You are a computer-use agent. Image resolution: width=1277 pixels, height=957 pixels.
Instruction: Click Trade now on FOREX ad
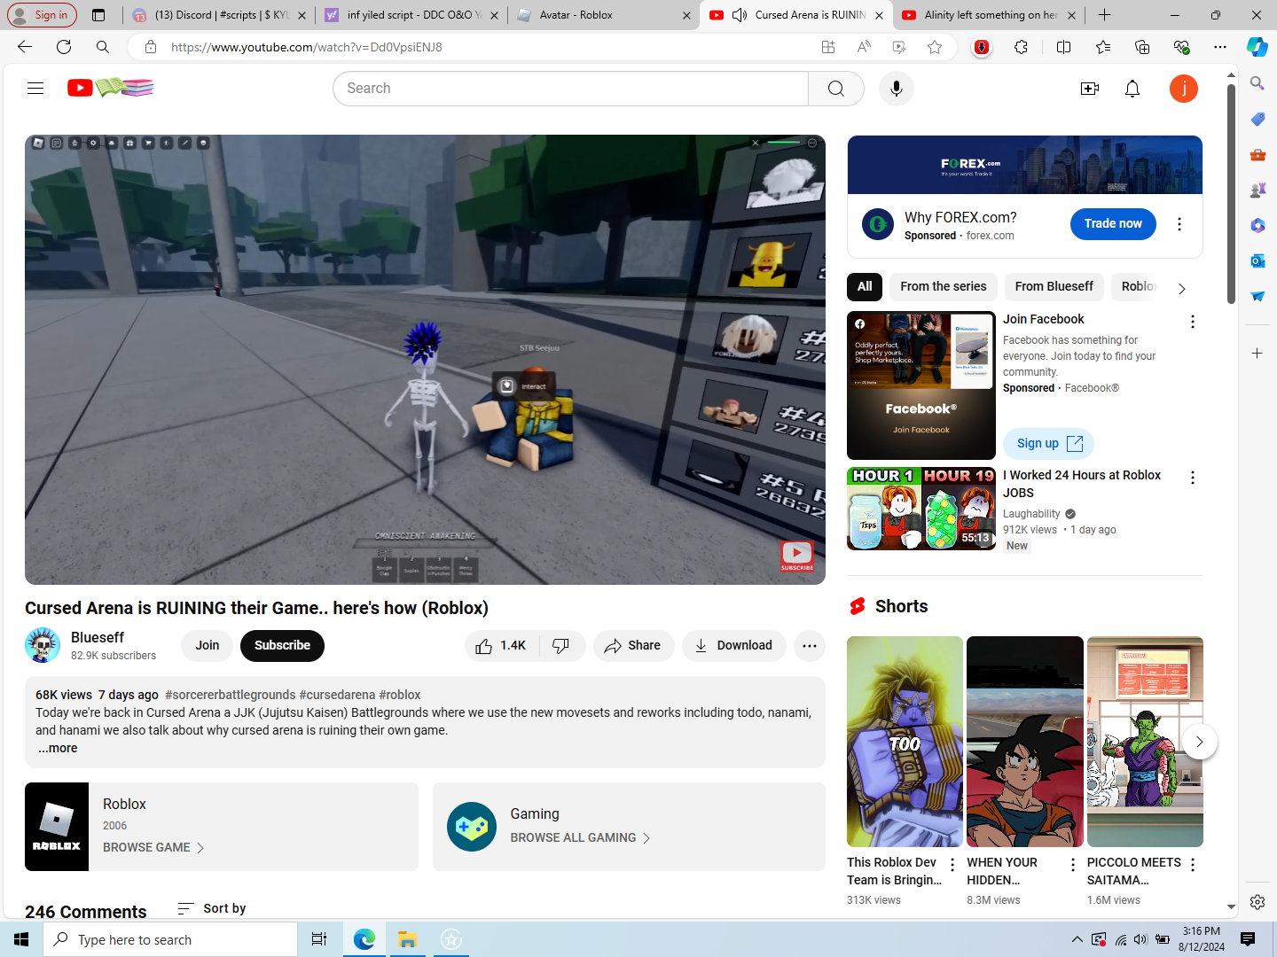(1113, 224)
